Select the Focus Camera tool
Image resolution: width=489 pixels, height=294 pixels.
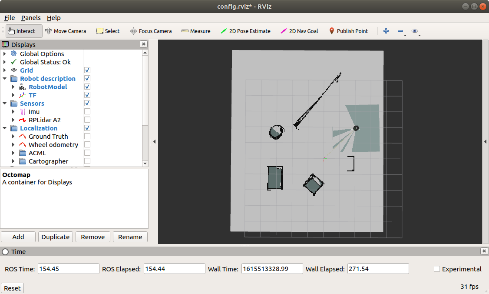151,31
